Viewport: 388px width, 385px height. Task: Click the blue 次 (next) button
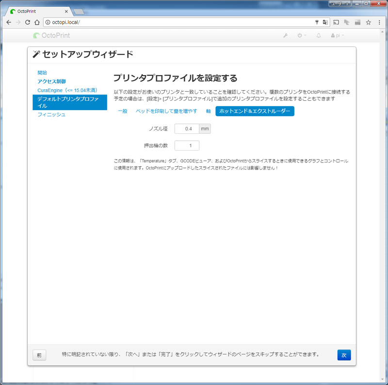click(x=344, y=355)
